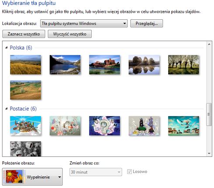
Task: Pick the red castle by water wallpaper
Action: click(104, 65)
